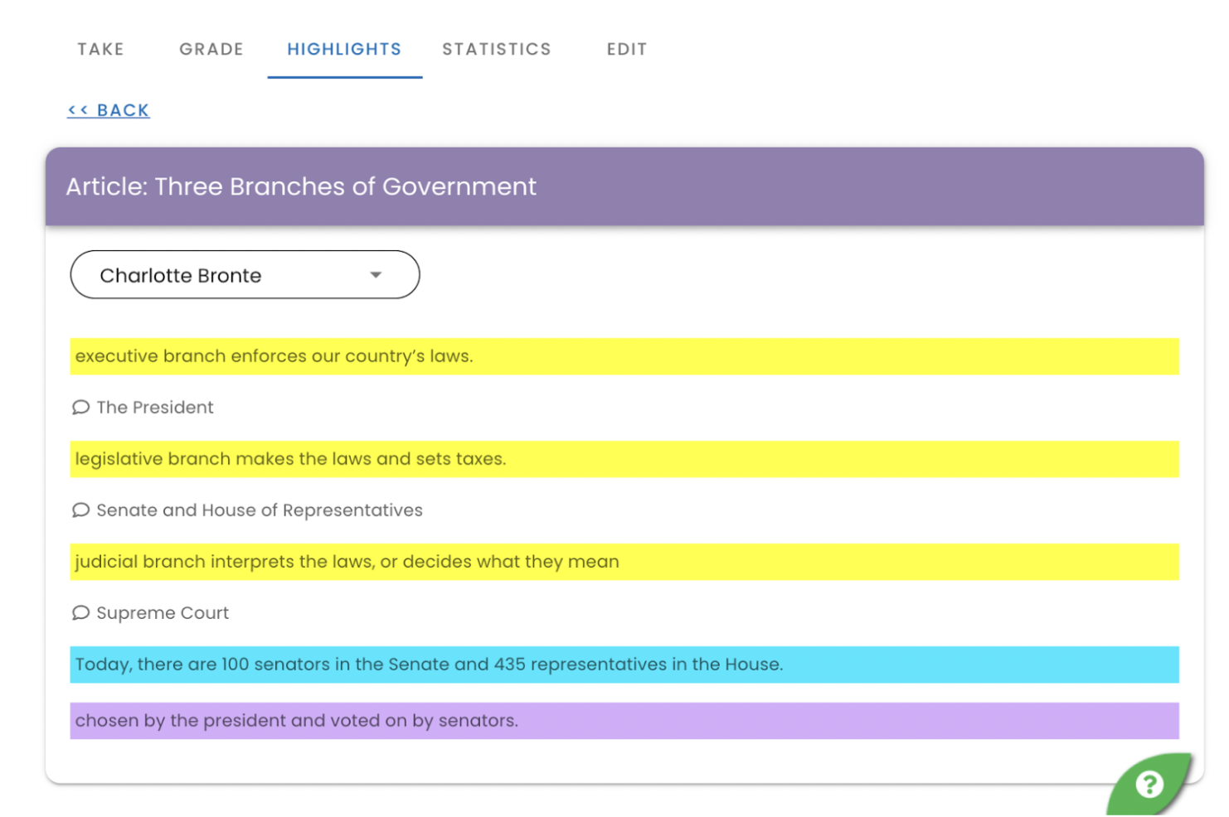Go to the Edit tab
Viewport: 1229px width, 817px height.
(x=627, y=49)
